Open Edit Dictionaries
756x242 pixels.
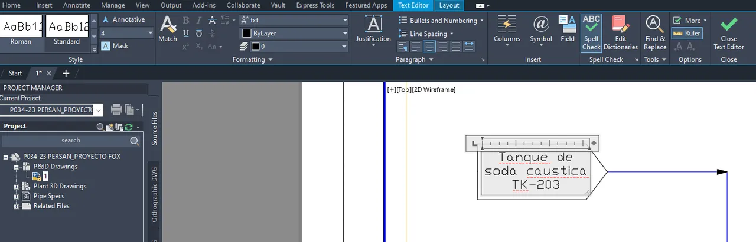pos(621,33)
